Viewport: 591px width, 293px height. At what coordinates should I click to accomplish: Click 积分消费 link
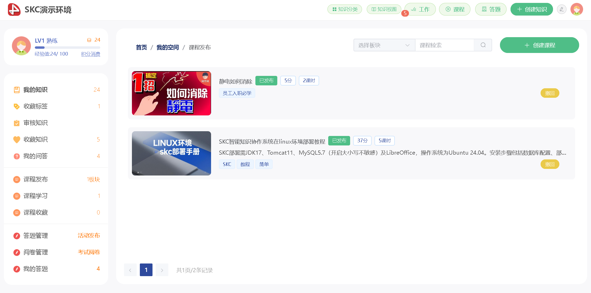click(x=90, y=54)
